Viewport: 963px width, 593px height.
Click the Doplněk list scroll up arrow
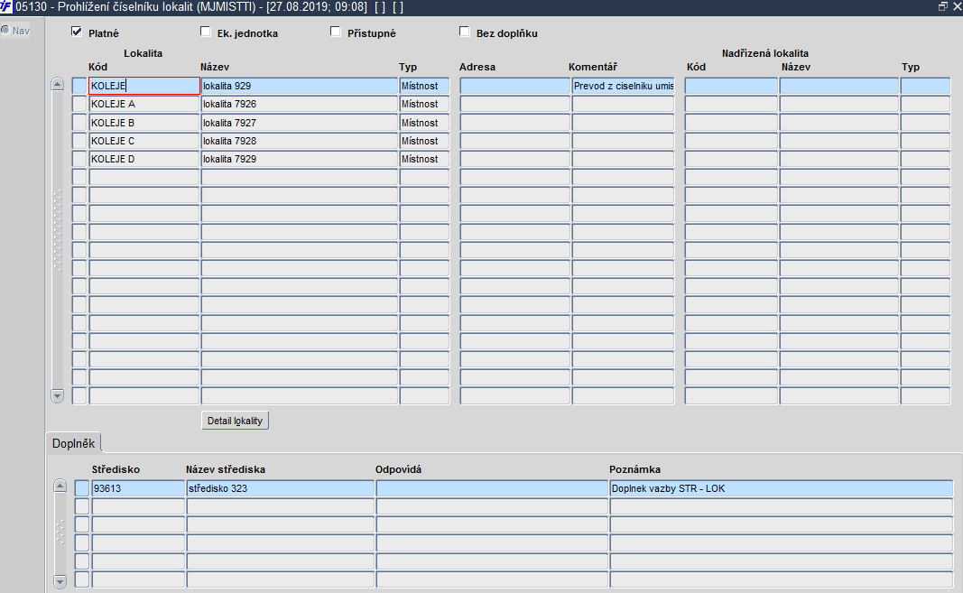60,486
